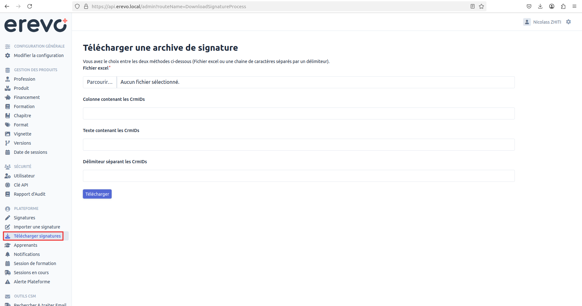The height and width of the screenshot is (306, 582).
Task: Click the Session de formation calendar icon
Action: [8, 263]
